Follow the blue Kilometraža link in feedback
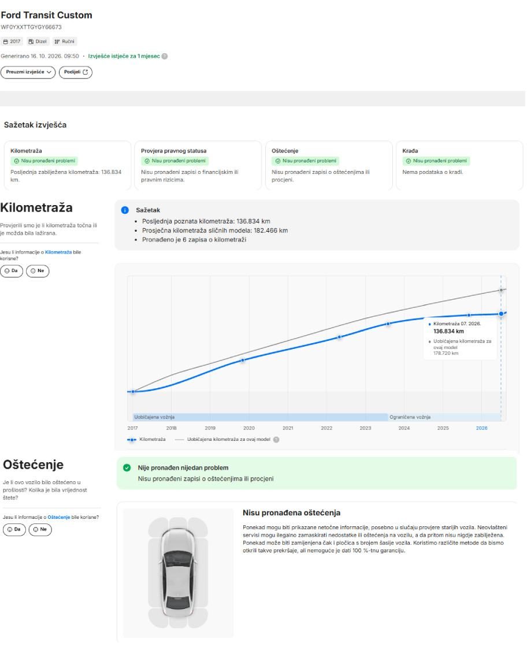 click(x=58, y=252)
